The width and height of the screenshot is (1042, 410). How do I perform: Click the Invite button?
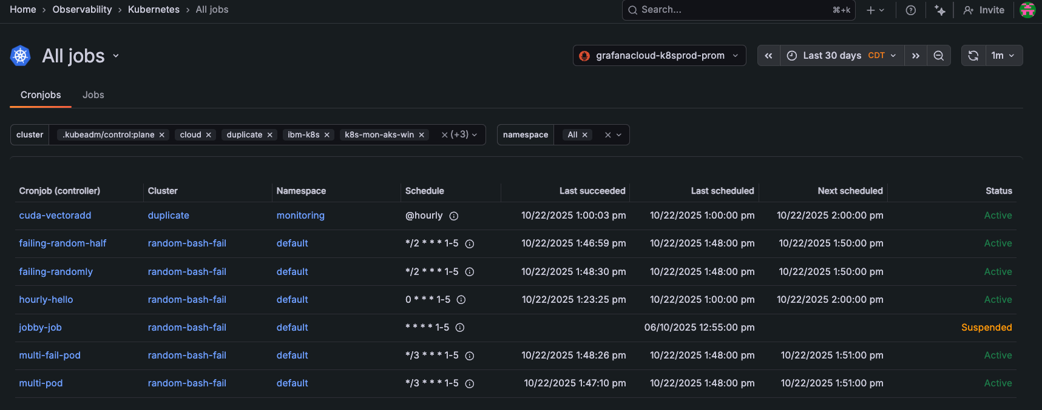pos(984,10)
